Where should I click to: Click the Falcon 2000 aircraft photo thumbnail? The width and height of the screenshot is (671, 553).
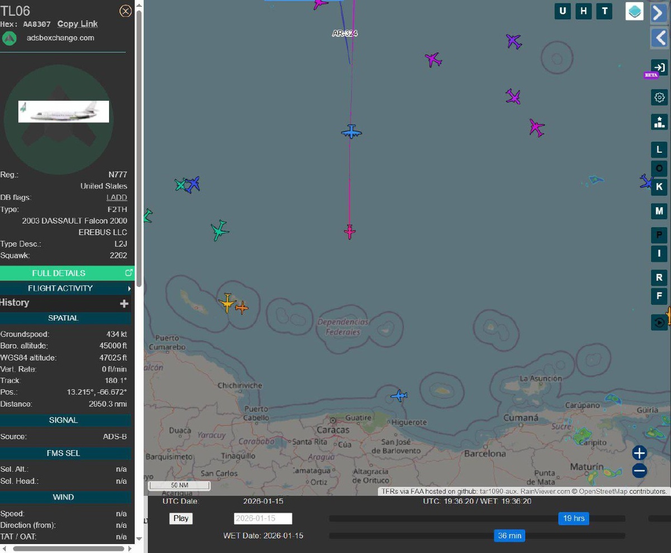point(64,112)
